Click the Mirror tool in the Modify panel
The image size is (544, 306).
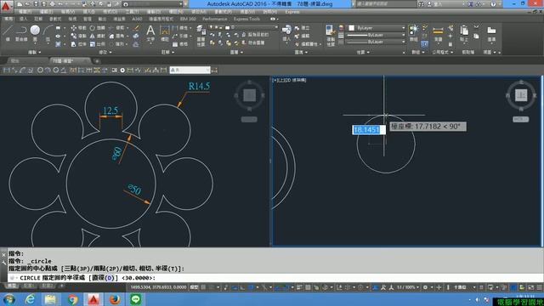click(97, 36)
